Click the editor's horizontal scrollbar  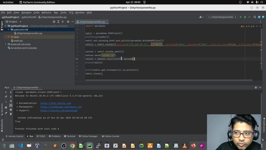tap(169, 80)
